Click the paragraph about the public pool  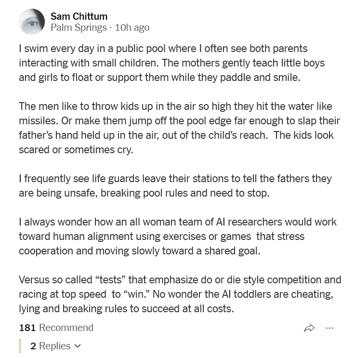(171, 63)
